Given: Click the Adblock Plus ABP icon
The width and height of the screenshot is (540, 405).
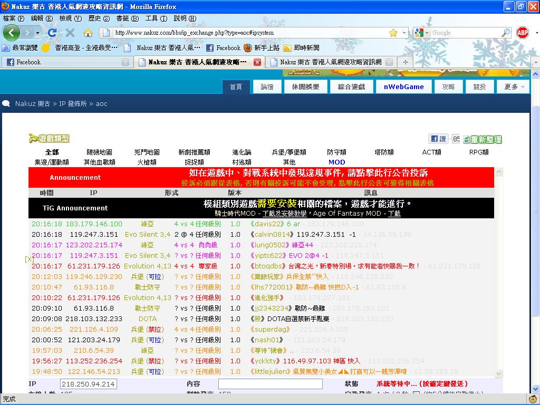Looking at the screenshot, I should (x=522, y=33).
